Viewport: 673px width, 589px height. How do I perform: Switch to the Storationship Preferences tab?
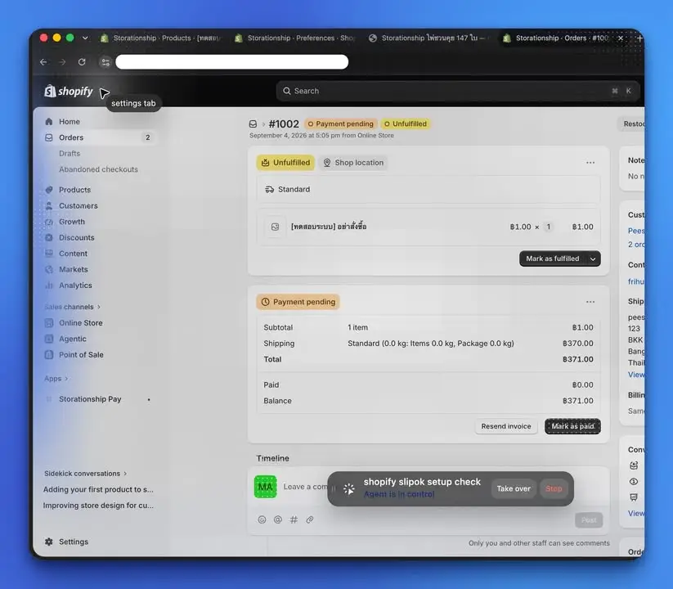296,38
